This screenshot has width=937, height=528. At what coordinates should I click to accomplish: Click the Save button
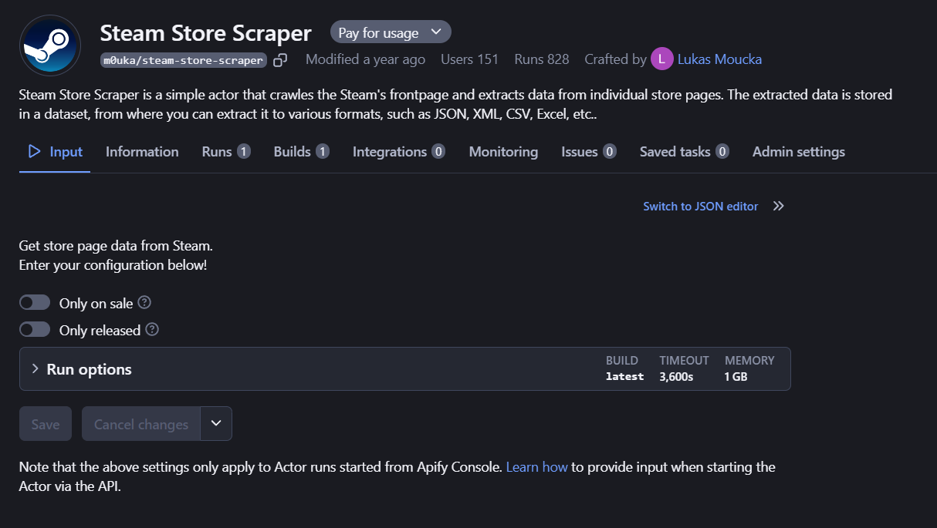[x=45, y=423]
